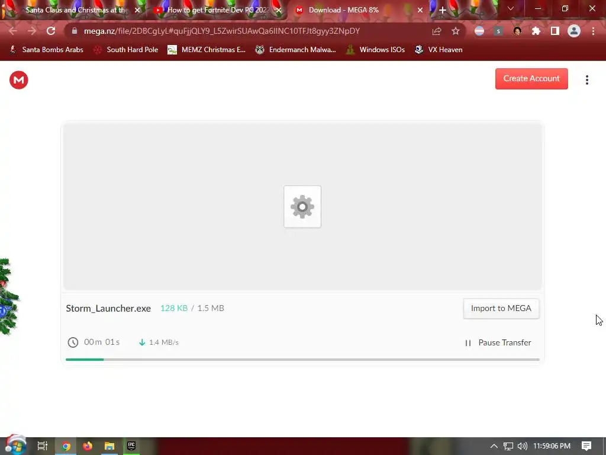
Task: Open the Extensions puzzle menu
Action: point(536,31)
